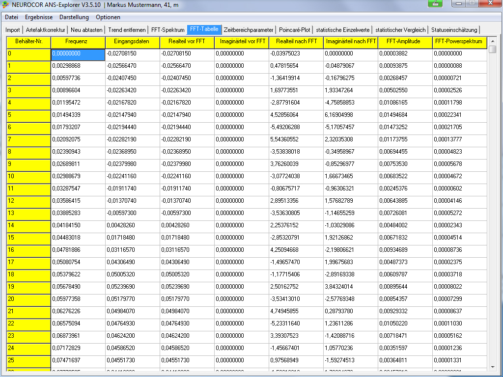Image resolution: width=503 pixels, height=377 pixels.
Task: Click frequency cell 0,00298868
Action: (78, 67)
